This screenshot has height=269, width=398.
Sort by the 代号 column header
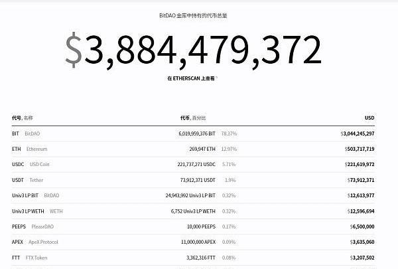tap(16, 118)
